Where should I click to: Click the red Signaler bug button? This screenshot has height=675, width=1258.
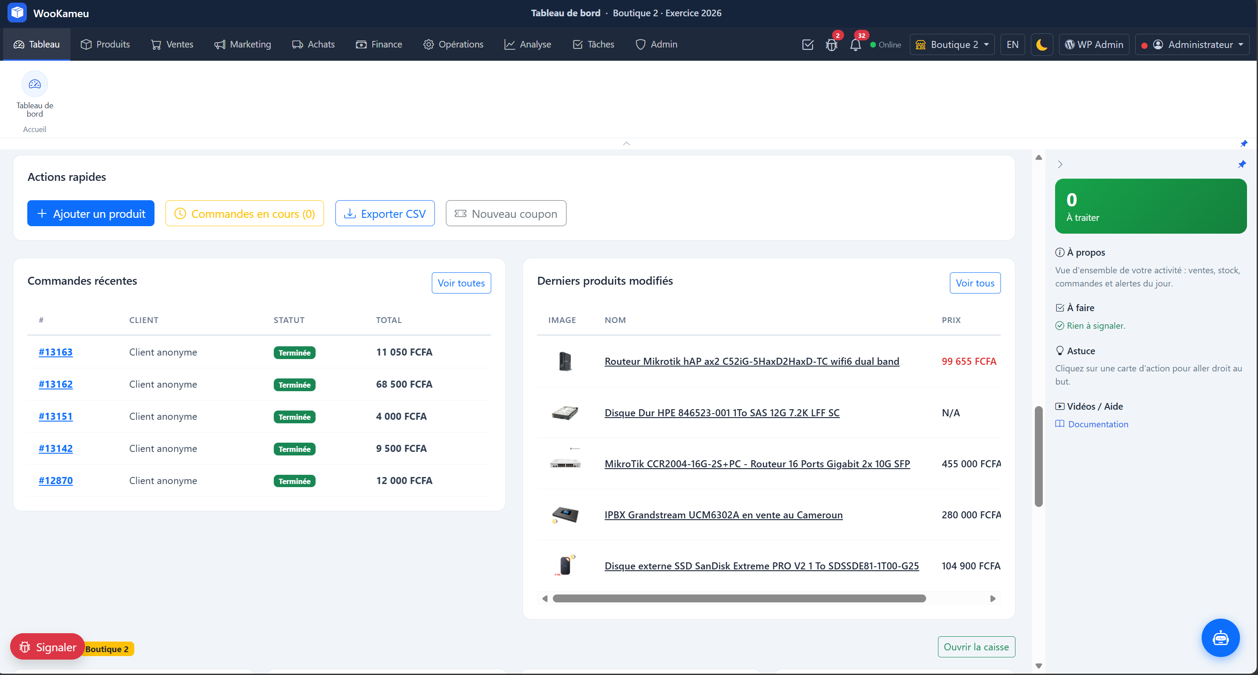(x=48, y=647)
